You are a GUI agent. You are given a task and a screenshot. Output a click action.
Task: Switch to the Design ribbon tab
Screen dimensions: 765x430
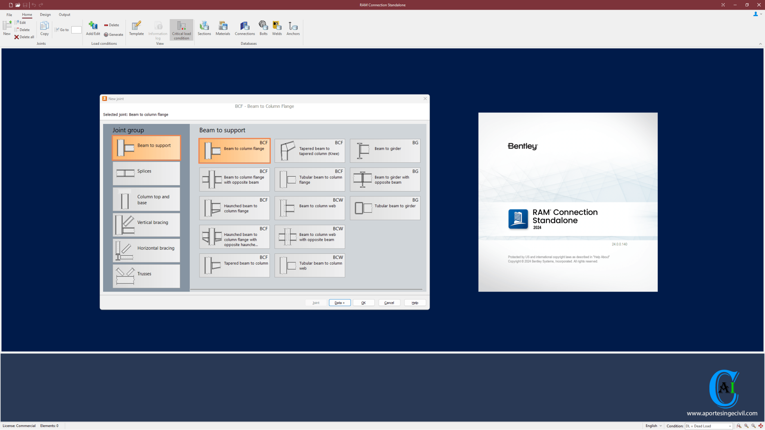click(x=45, y=15)
